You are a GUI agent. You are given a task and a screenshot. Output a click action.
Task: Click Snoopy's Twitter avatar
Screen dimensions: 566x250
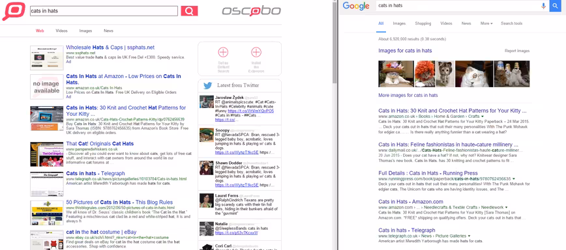click(207, 135)
